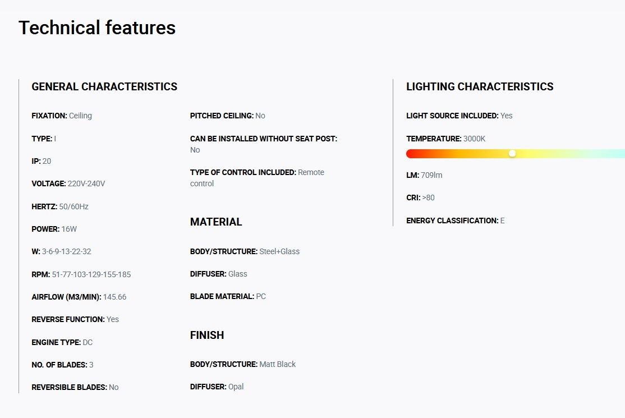The image size is (625, 418).
Task: Click the TYPE OF CONTROL INCLUDED label
Action: 243,173
